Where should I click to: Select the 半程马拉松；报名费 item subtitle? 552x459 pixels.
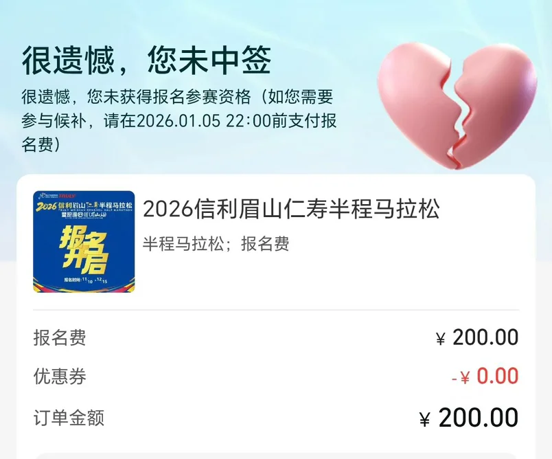tap(216, 243)
